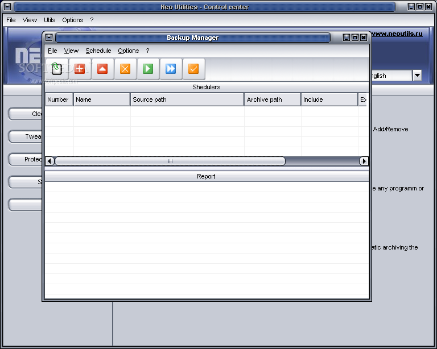
Task: Open File menu in Backup Manager
Action: pos(52,51)
